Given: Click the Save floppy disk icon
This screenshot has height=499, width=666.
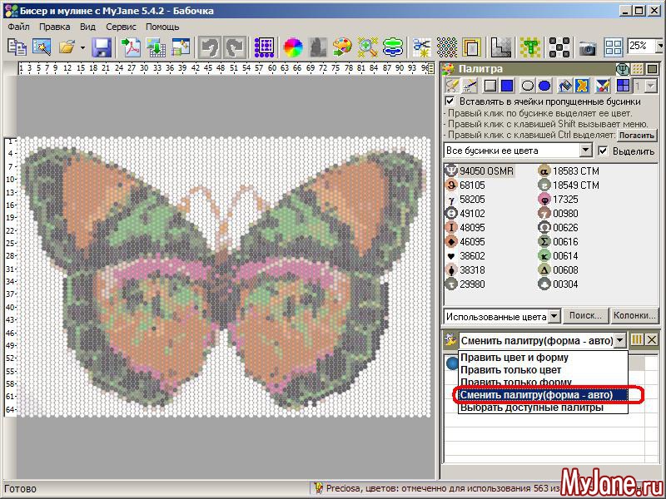Looking at the screenshot, I should point(102,47).
